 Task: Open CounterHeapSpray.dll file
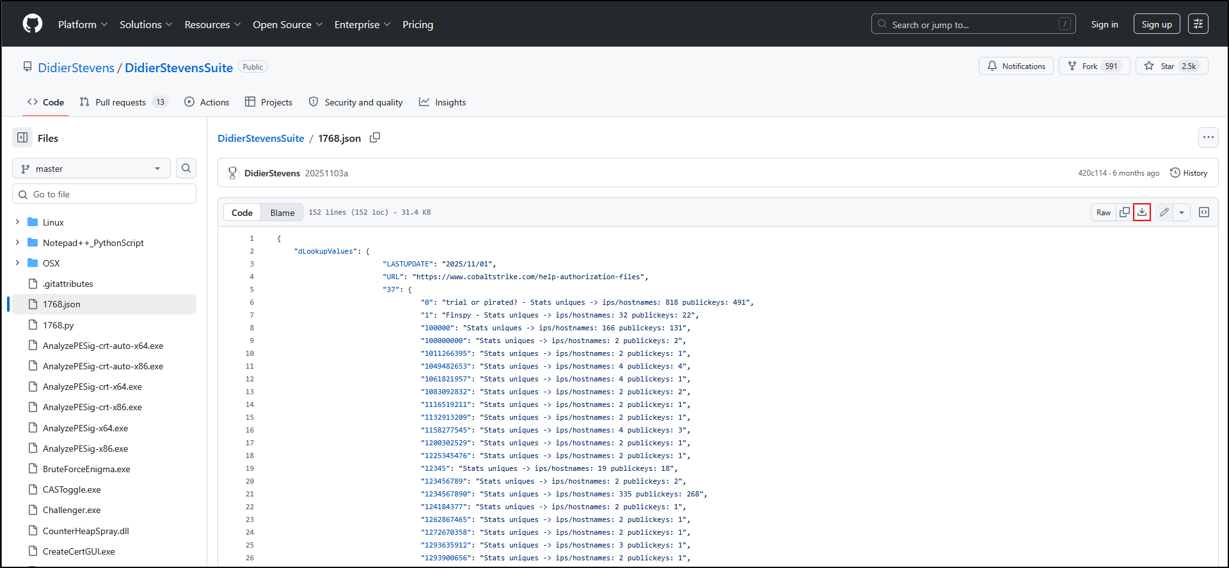[x=86, y=531]
